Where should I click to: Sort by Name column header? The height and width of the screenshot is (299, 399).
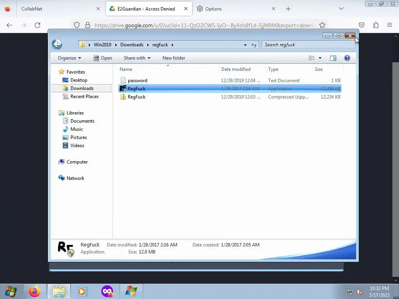[168, 69]
